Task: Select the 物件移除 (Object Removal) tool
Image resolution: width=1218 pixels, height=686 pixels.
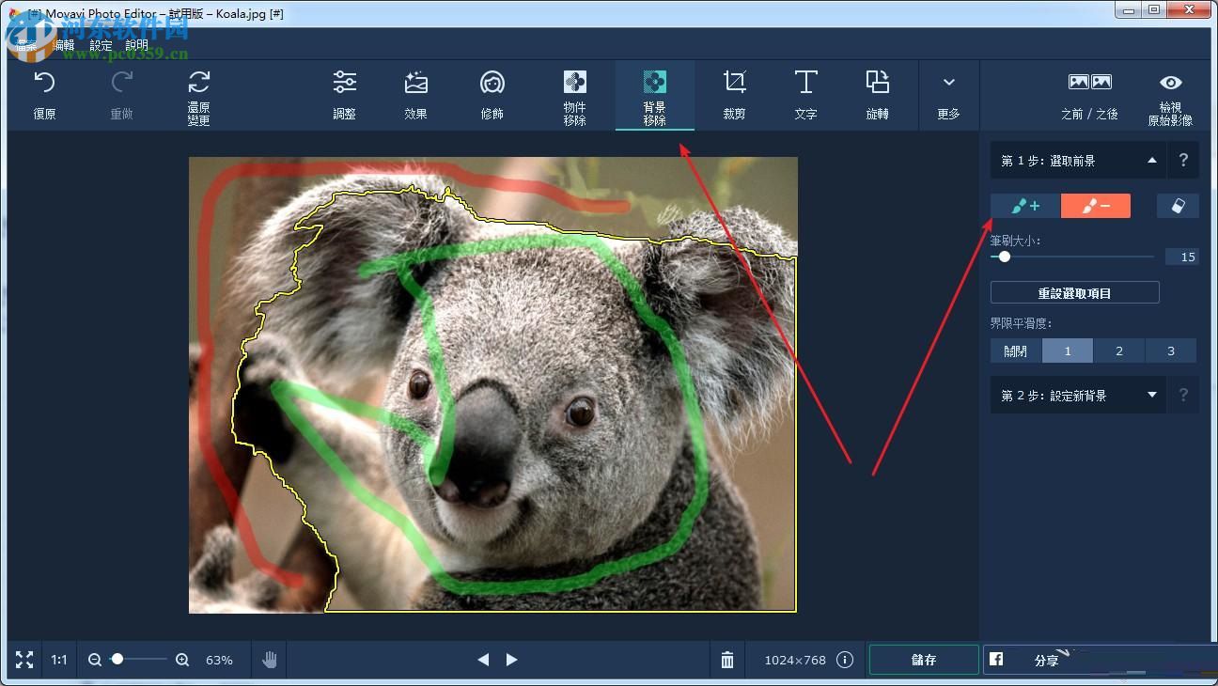Action: pyautogui.click(x=574, y=95)
